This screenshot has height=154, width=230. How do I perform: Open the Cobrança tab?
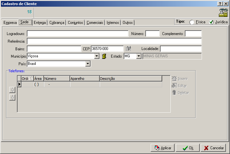click(x=57, y=23)
